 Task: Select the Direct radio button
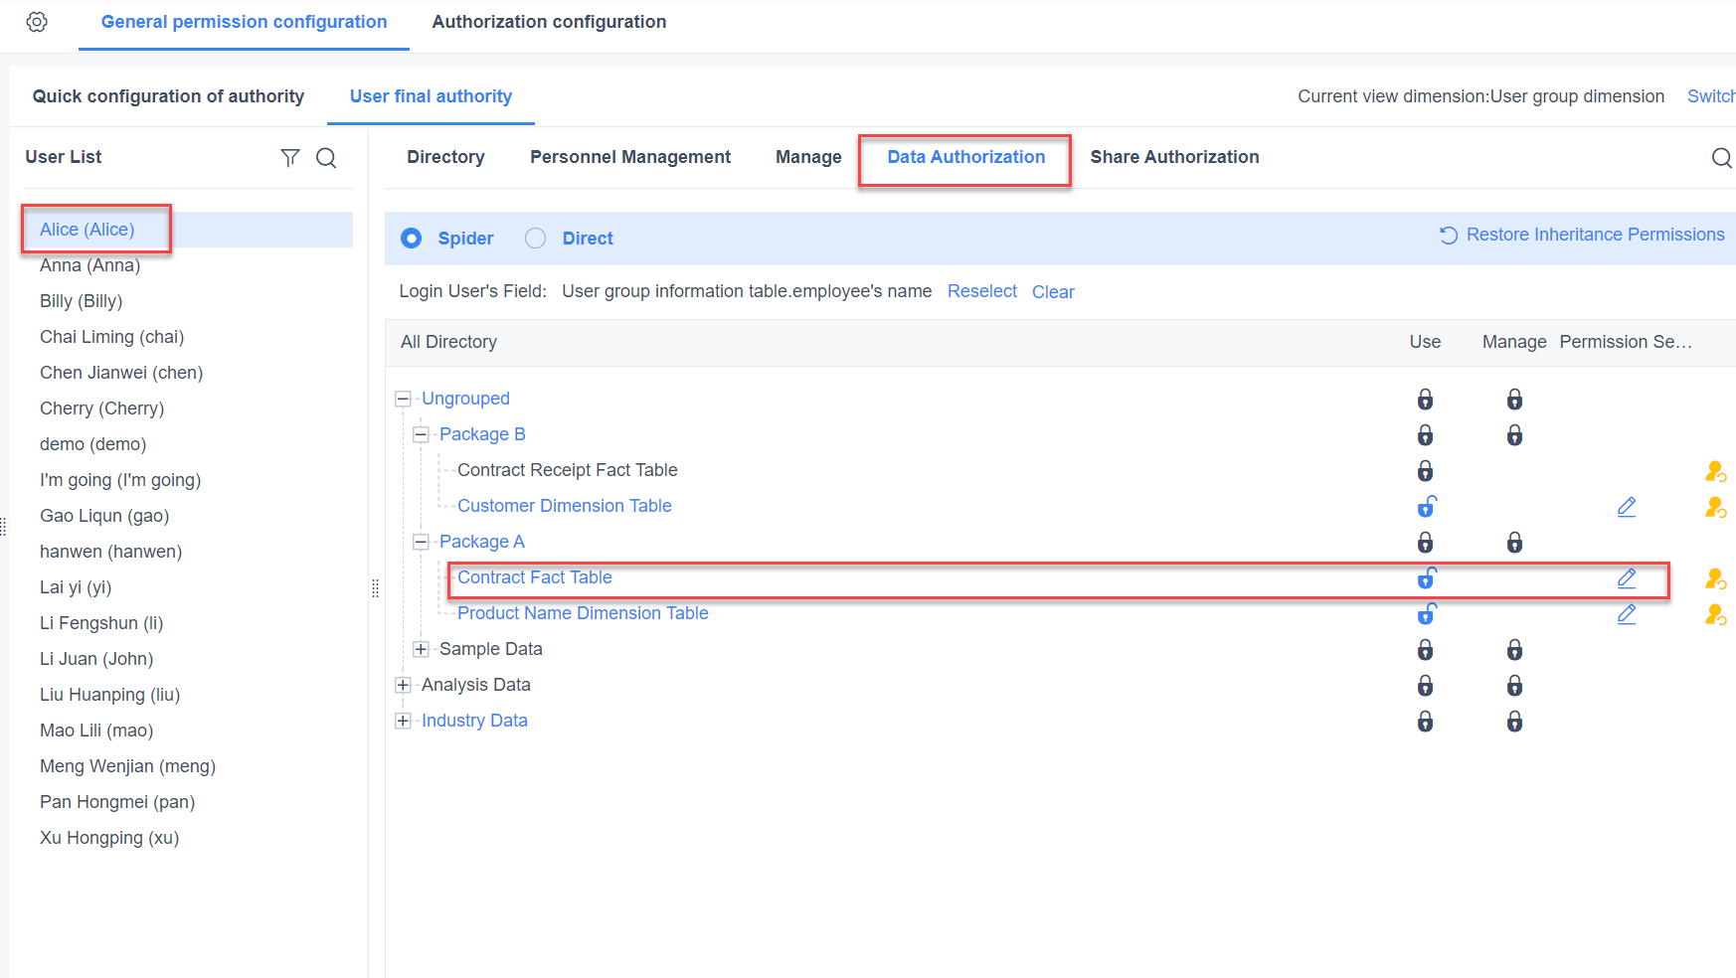click(535, 238)
